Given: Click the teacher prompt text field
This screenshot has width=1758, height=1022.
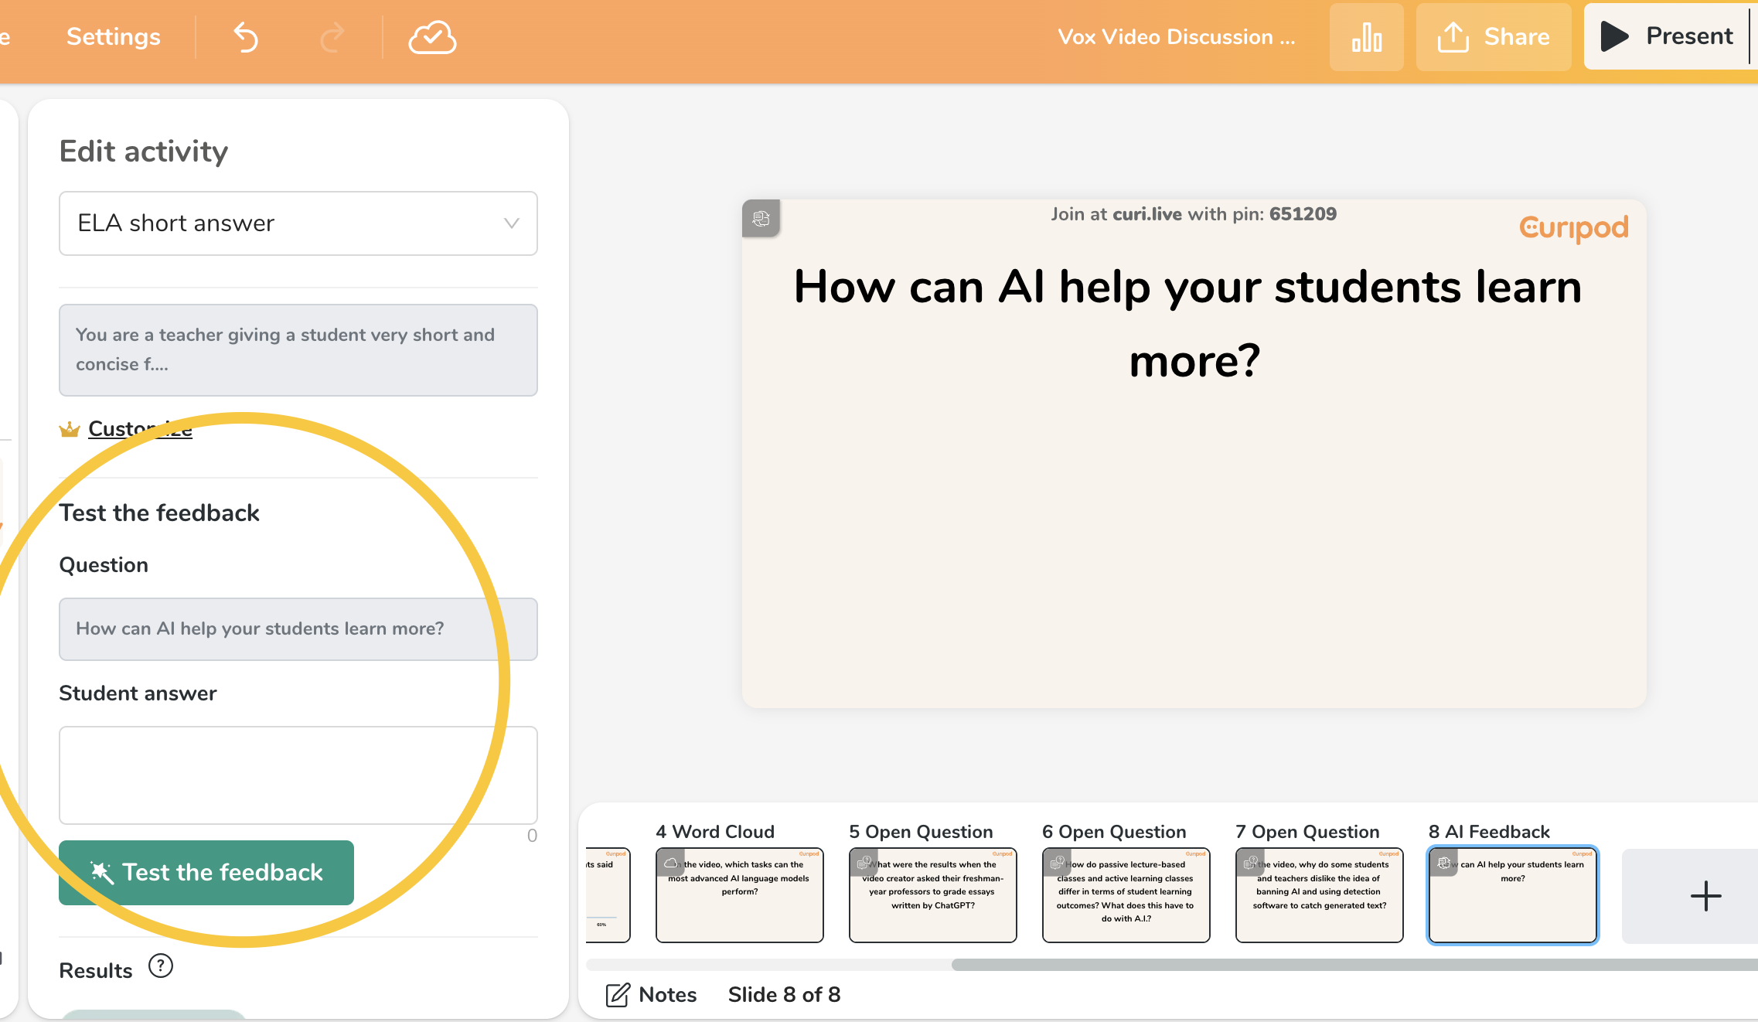Looking at the screenshot, I should coord(298,350).
